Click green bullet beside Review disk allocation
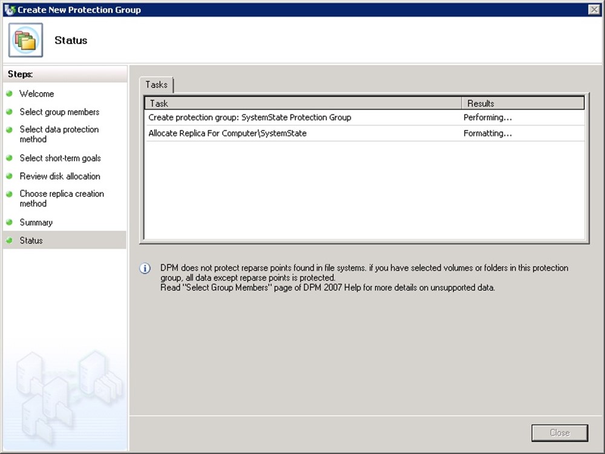This screenshot has height=454, width=605. 9,176
